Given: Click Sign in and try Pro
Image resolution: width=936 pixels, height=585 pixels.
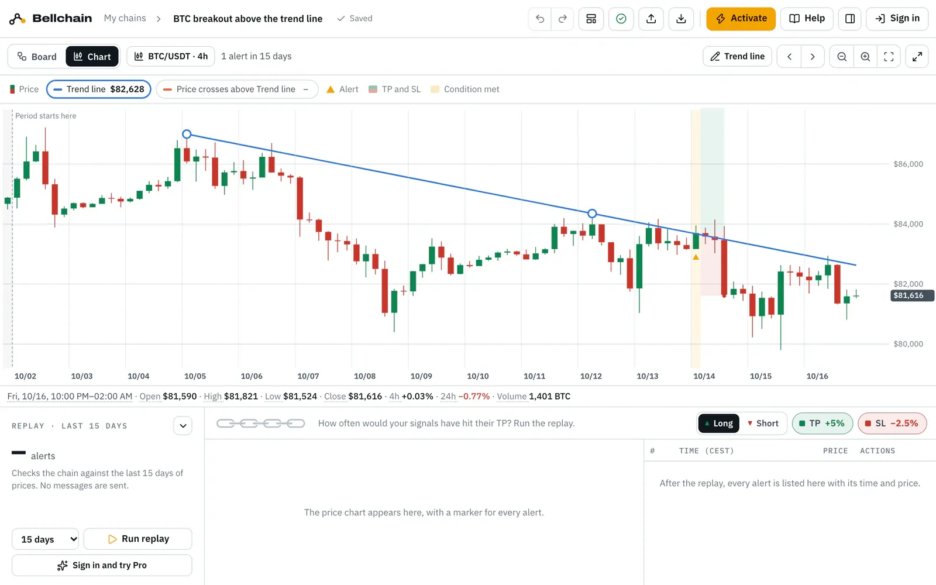Looking at the screenshot, I should (102, 566).
